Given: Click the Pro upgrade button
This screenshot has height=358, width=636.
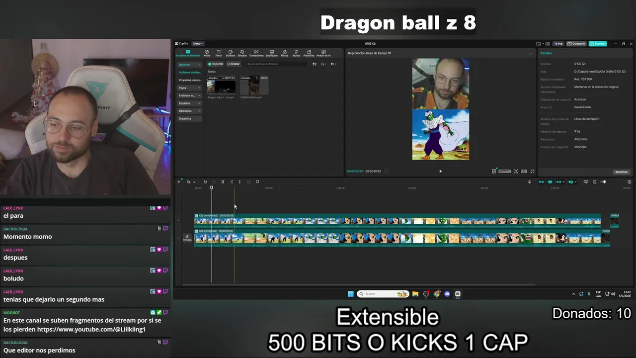Looking at the screenshot, I should coord(558,43).
